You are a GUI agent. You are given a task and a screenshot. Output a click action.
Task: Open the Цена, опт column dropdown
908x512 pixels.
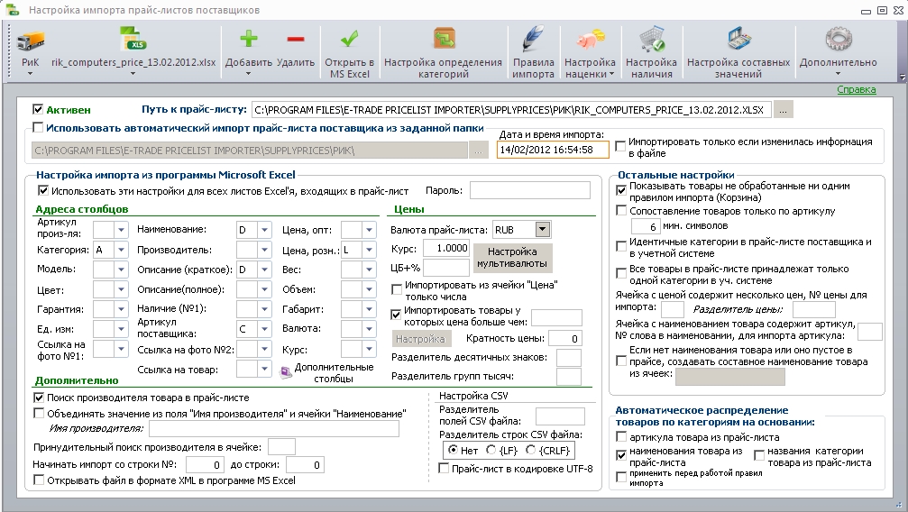point(369,230)
